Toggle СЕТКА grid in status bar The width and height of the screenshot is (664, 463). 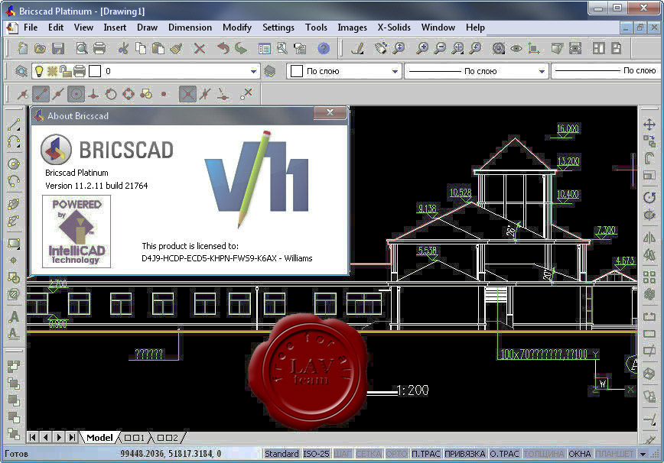369,454
